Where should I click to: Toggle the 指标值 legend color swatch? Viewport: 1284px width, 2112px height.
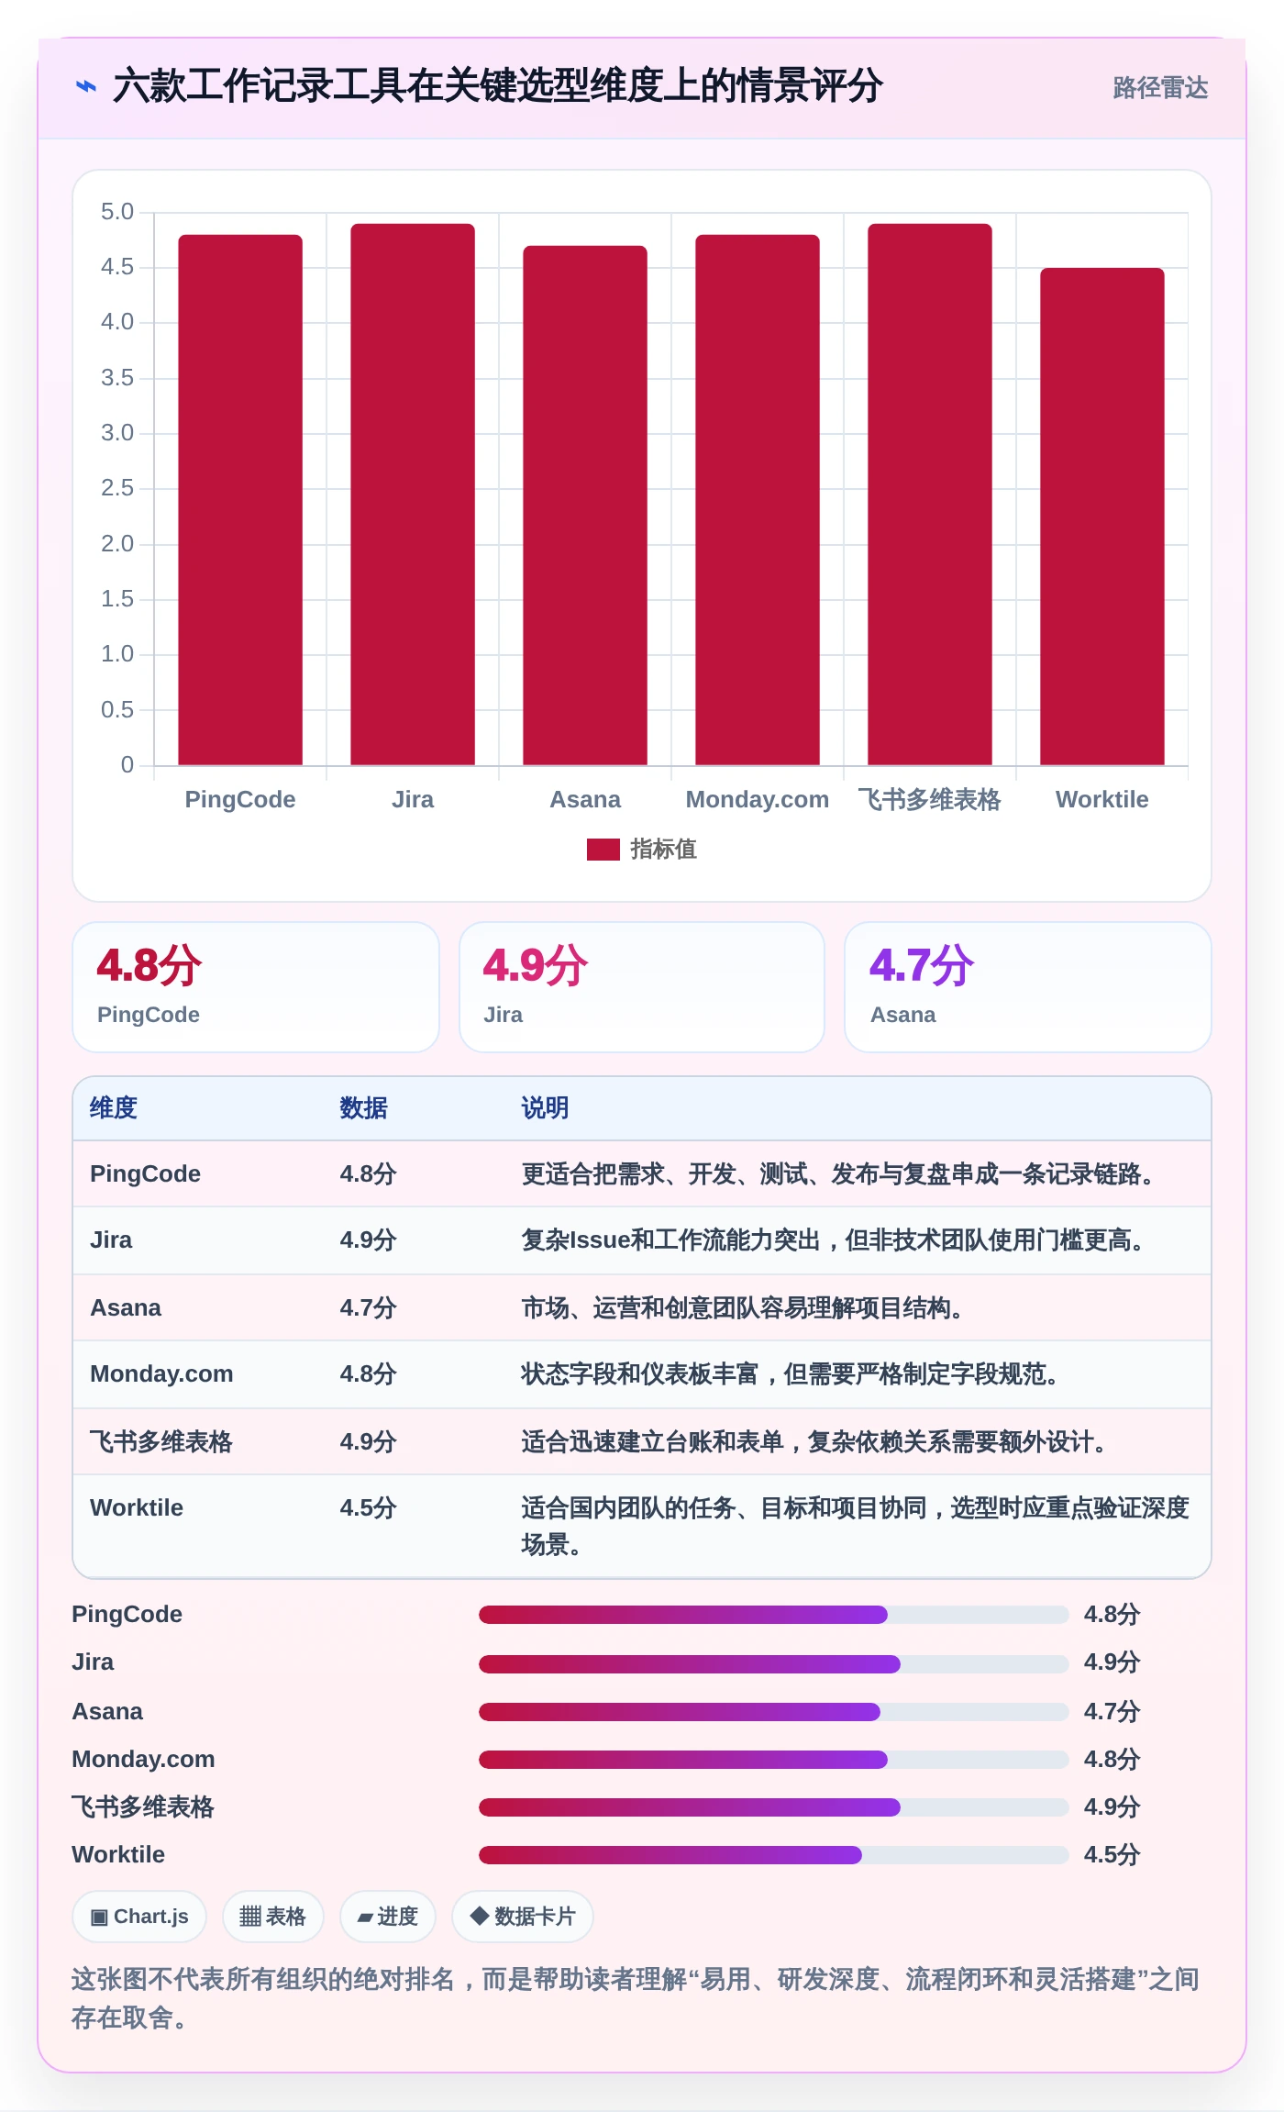[603, 850]
